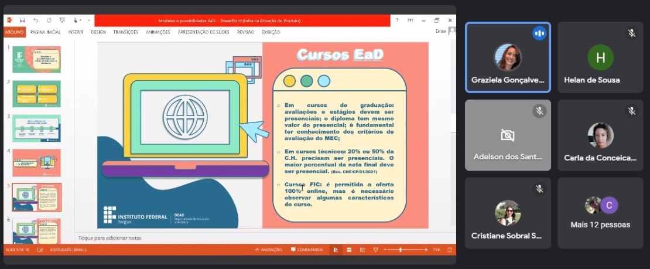
Task: Open Ribbon Display Options menu
Action: [x=410, y=20]
